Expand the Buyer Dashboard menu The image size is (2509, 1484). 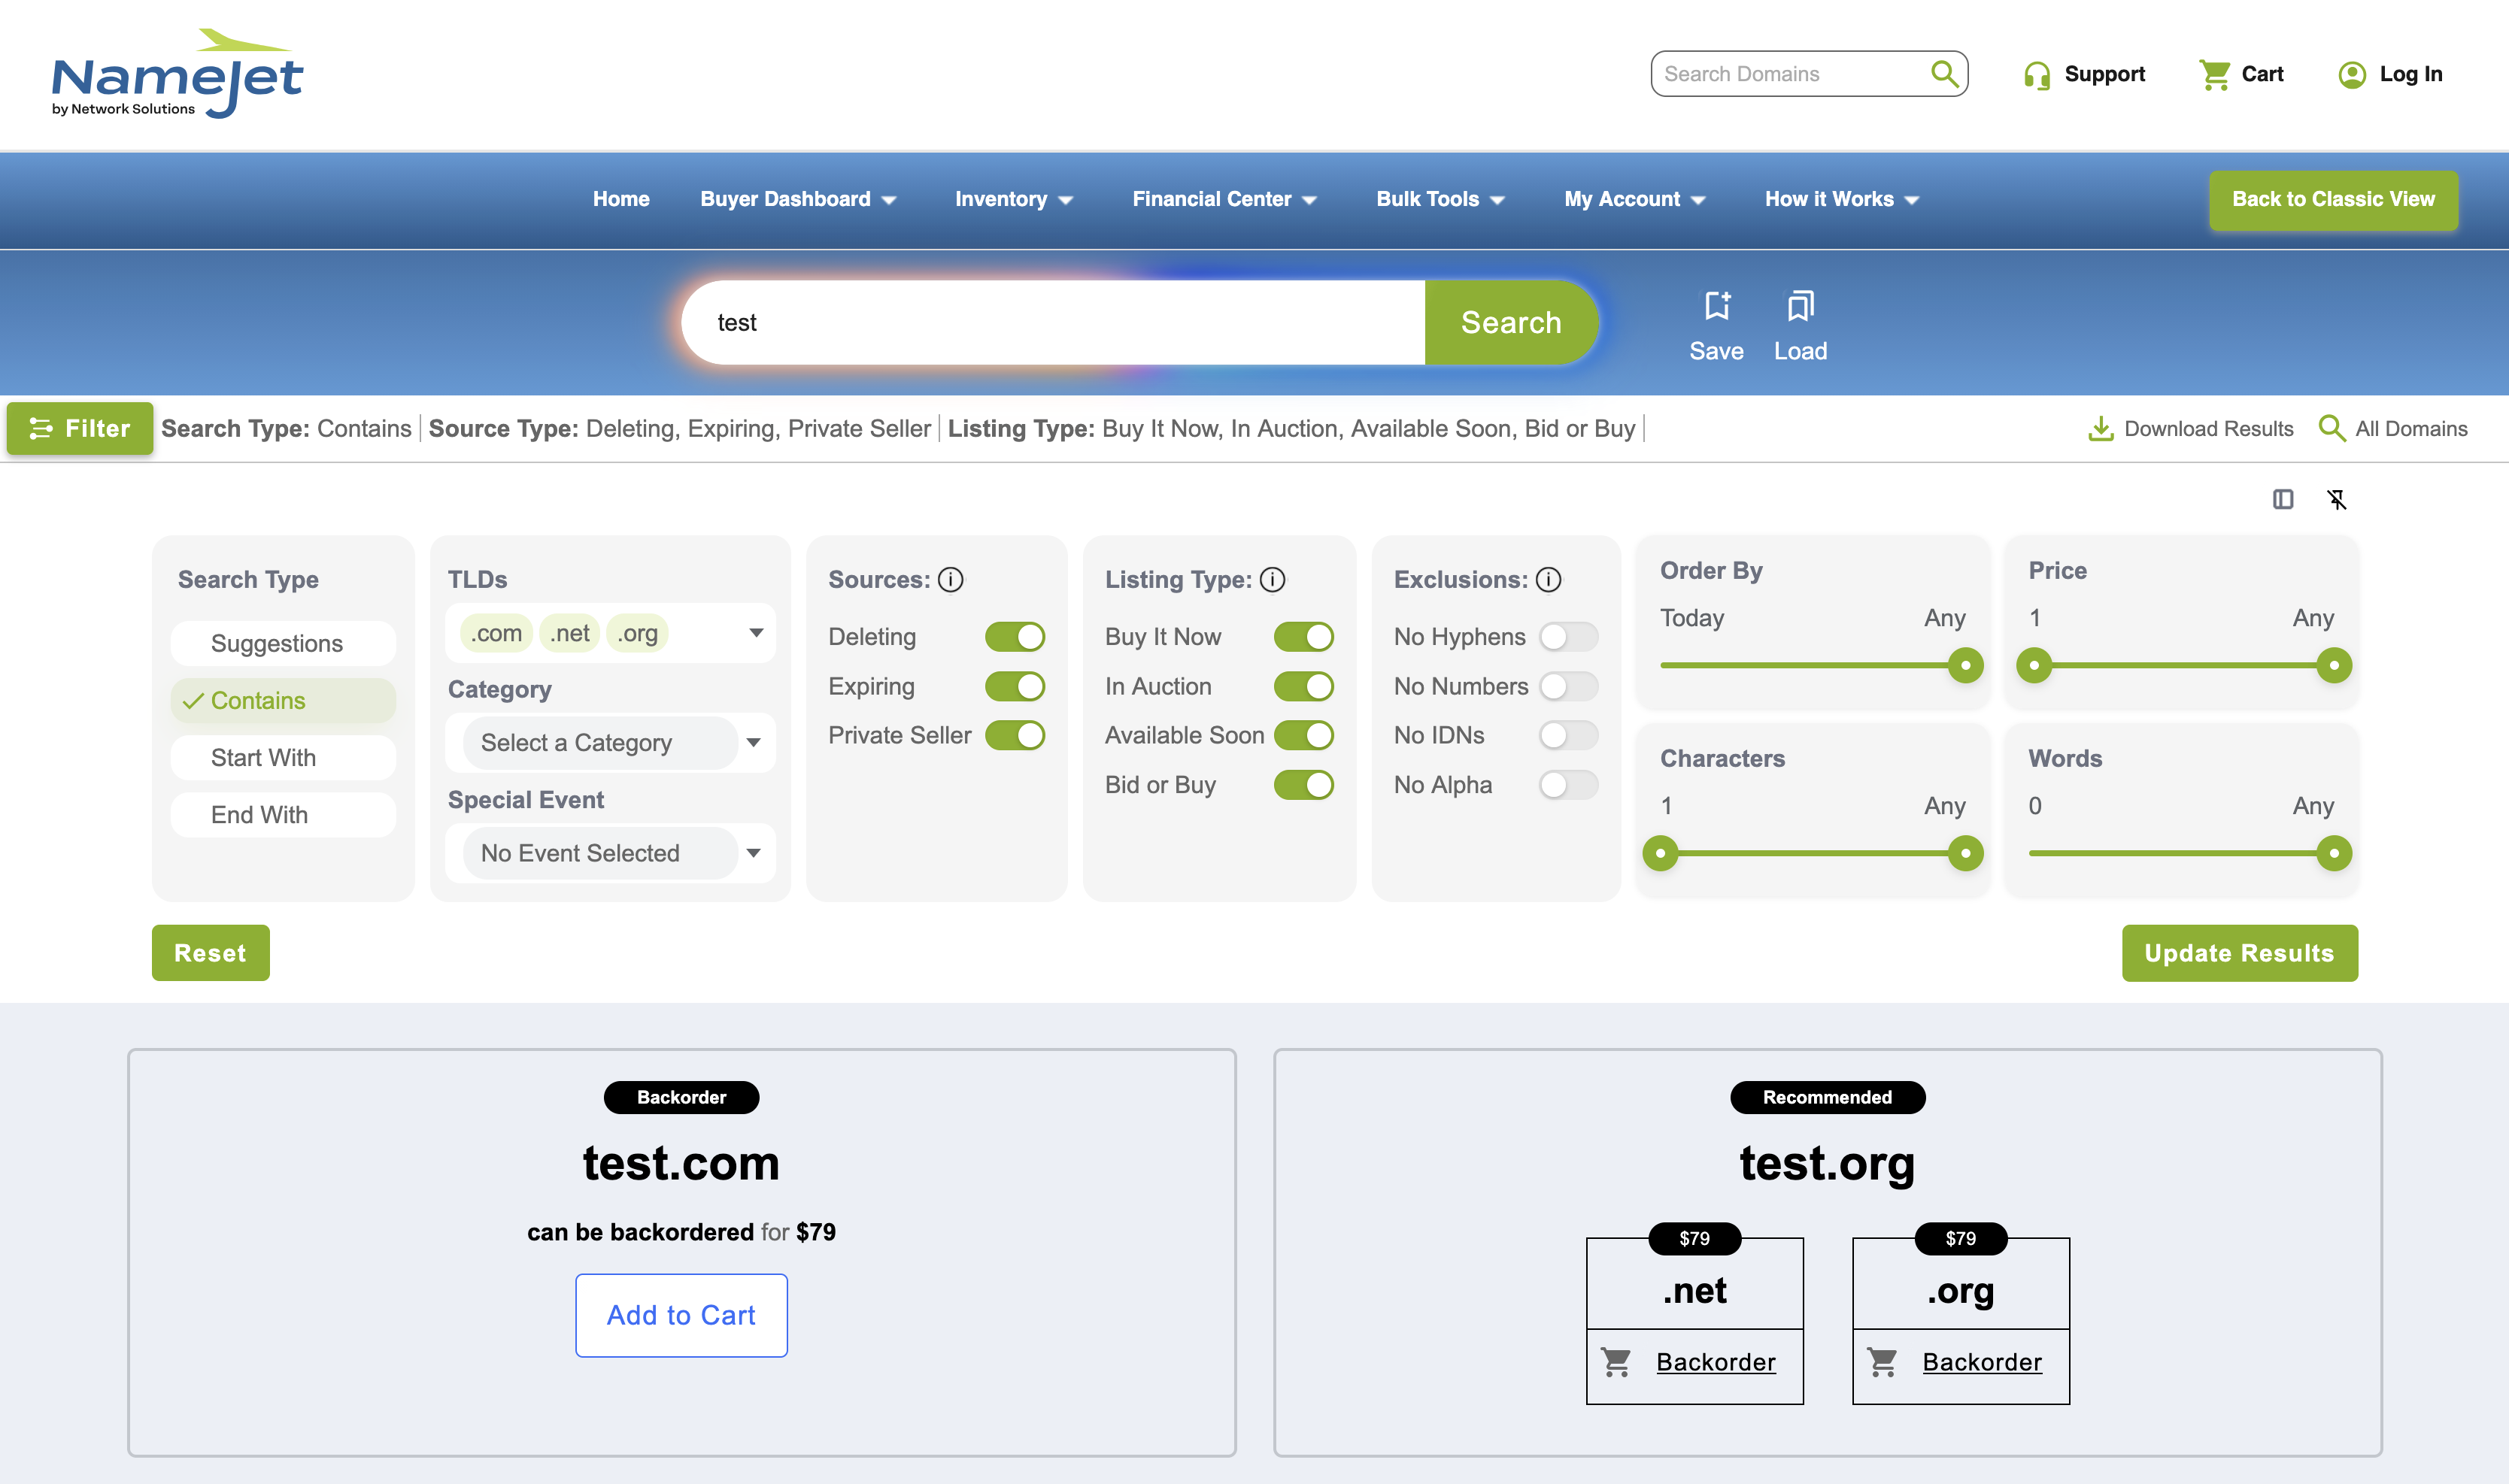click(x=797, y=199)
